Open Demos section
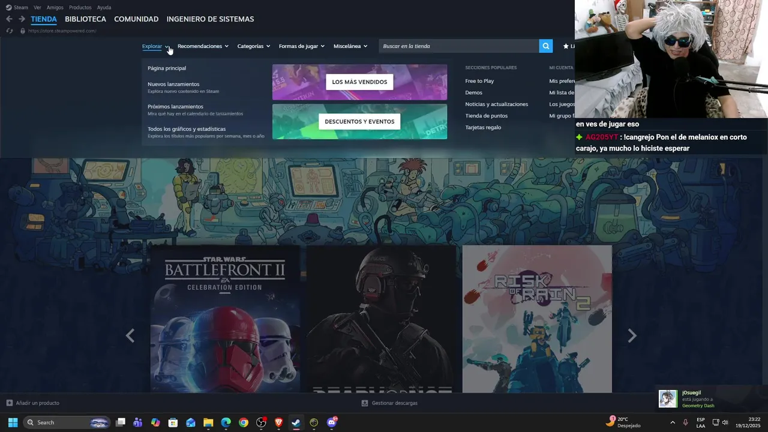The width and height of the screenshot is (768, 432). click(x=473, y=92)
